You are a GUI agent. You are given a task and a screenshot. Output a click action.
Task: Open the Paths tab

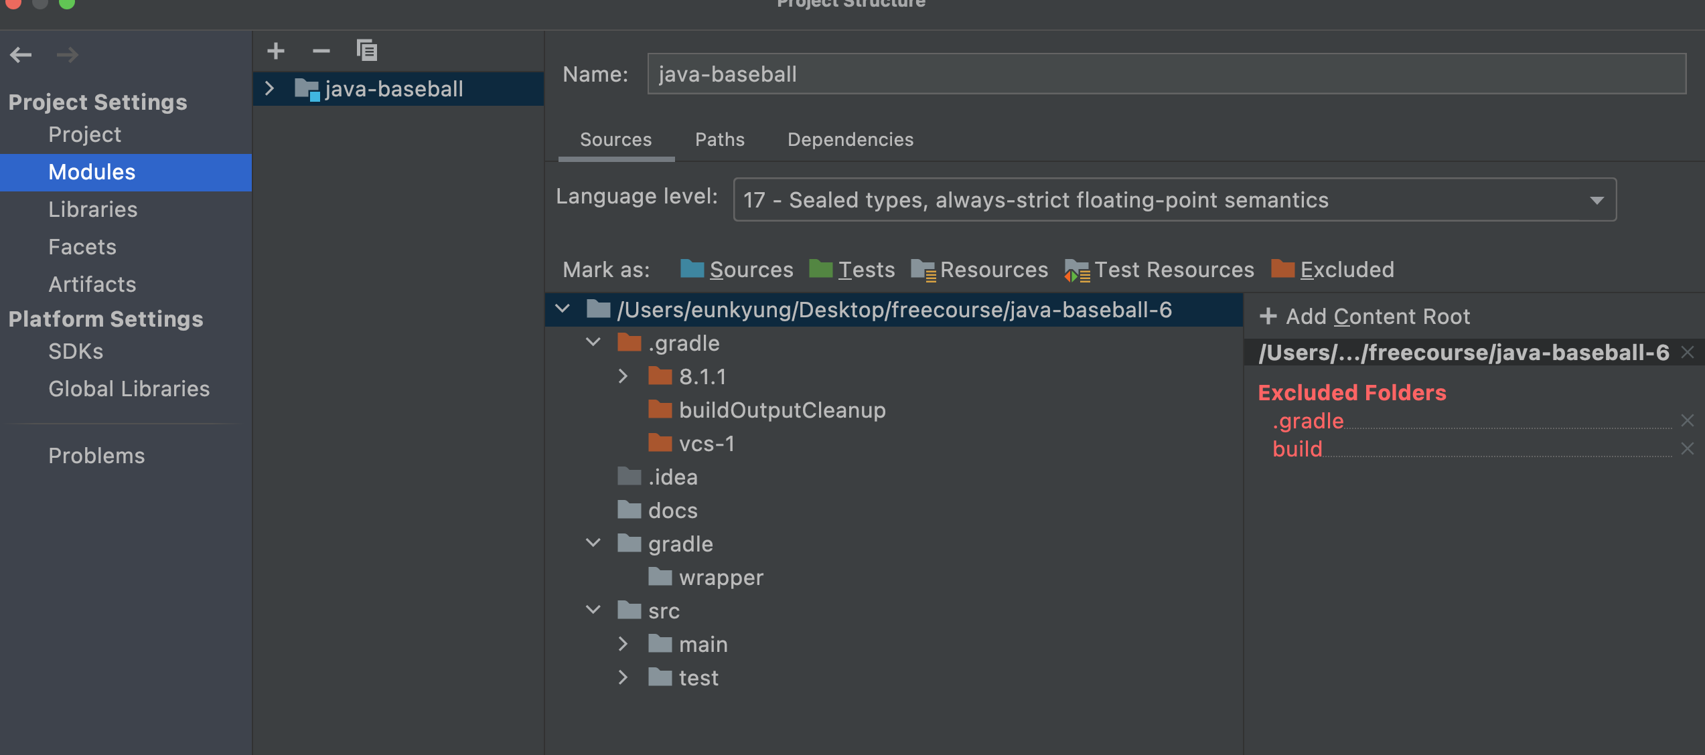point(719,139)
